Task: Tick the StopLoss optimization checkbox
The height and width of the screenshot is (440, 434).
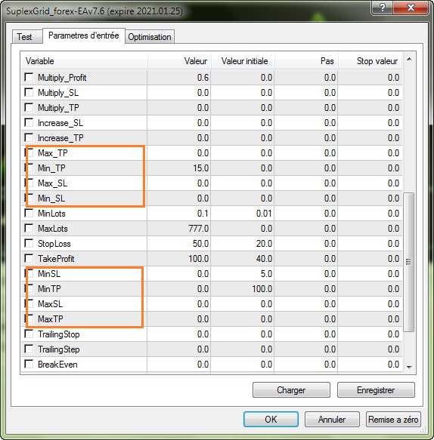Action: click(x=29, y=243)
